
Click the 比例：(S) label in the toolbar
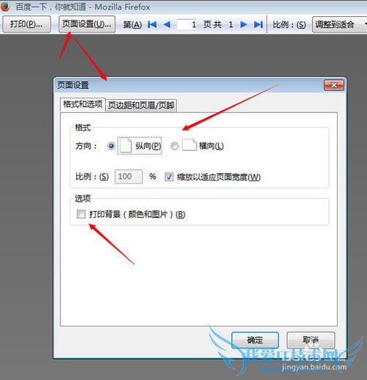click(x=289, y=24)
